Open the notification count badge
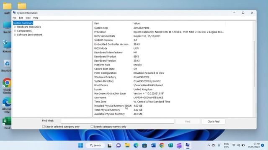Screen dimensions: 268x150 coord(263,145)
